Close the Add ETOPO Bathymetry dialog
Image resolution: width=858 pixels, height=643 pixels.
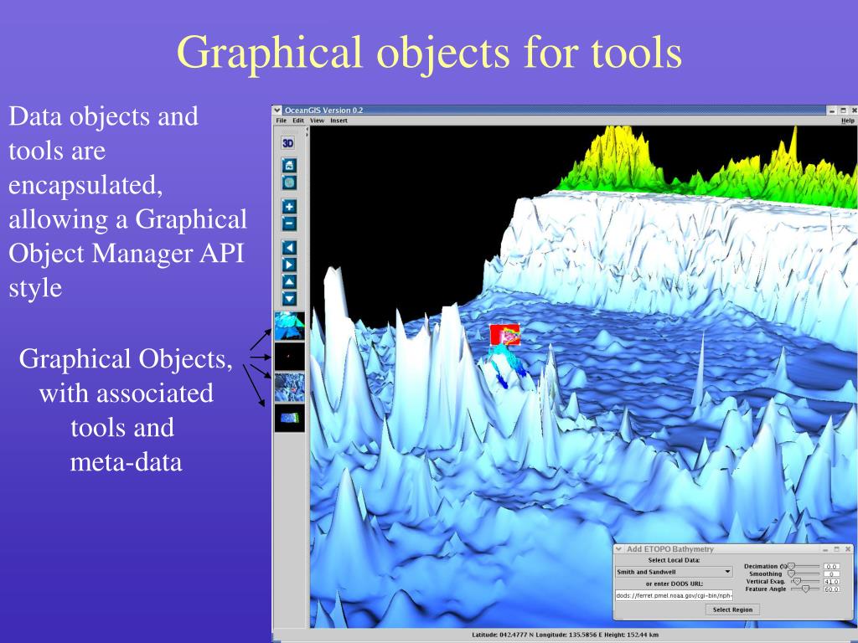click(848, 549)
